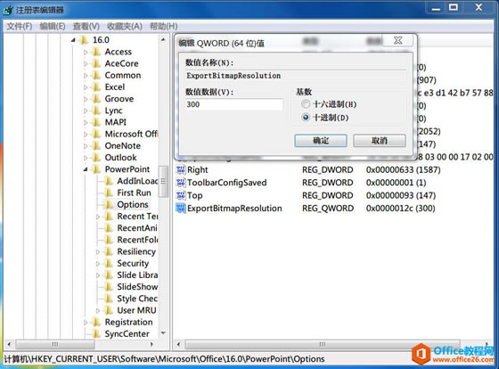Select the Style Chec tree item
This screenshot has height=369, width=499.
click(137, 299)
